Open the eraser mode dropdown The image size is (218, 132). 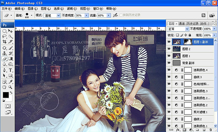click(x=59, y=15)
